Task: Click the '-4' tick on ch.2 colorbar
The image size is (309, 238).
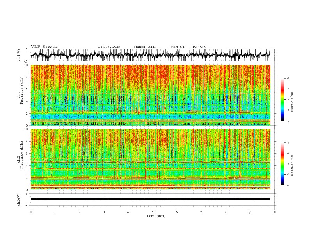Action: [x=288, y=153]
